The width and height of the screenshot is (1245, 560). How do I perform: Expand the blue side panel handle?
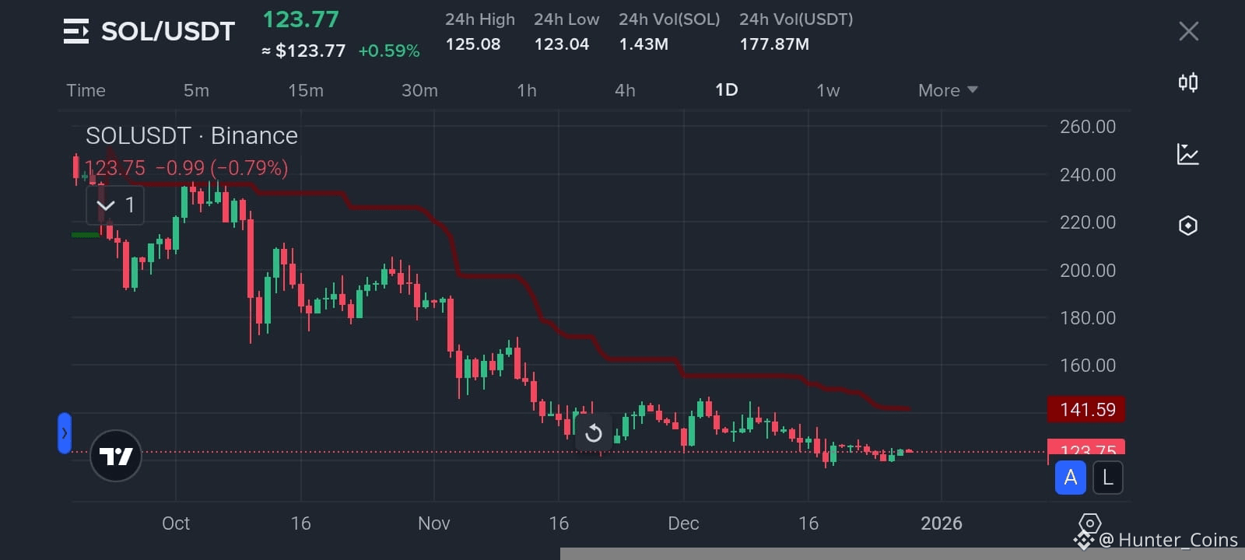(65, 433)
